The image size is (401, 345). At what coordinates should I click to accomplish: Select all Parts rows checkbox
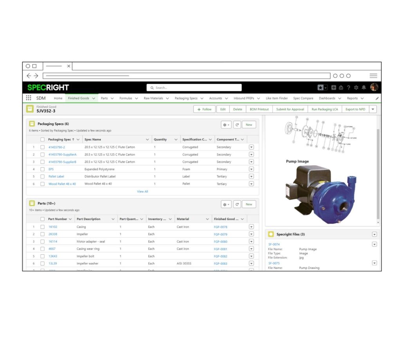point(42,219)
